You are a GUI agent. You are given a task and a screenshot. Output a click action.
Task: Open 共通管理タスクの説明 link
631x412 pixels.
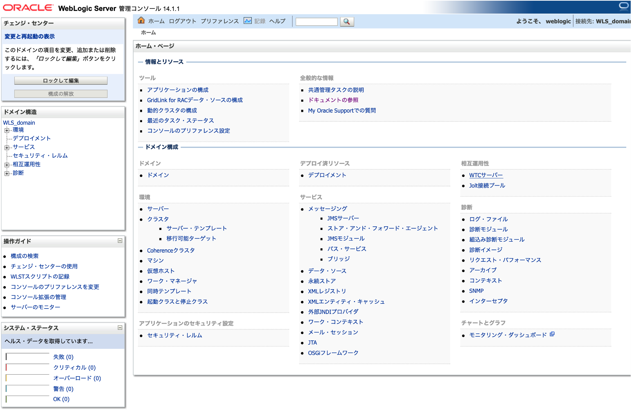click(x=336, y=90)
